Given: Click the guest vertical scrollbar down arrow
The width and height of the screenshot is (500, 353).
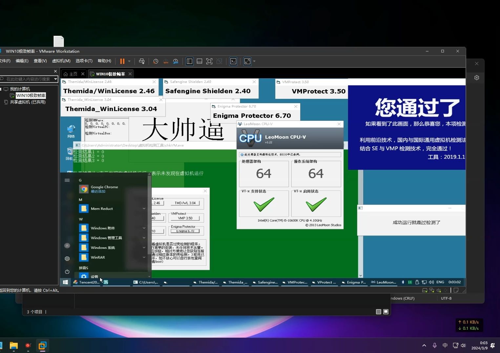Looking at the screenshot, I should click(361, 276).
